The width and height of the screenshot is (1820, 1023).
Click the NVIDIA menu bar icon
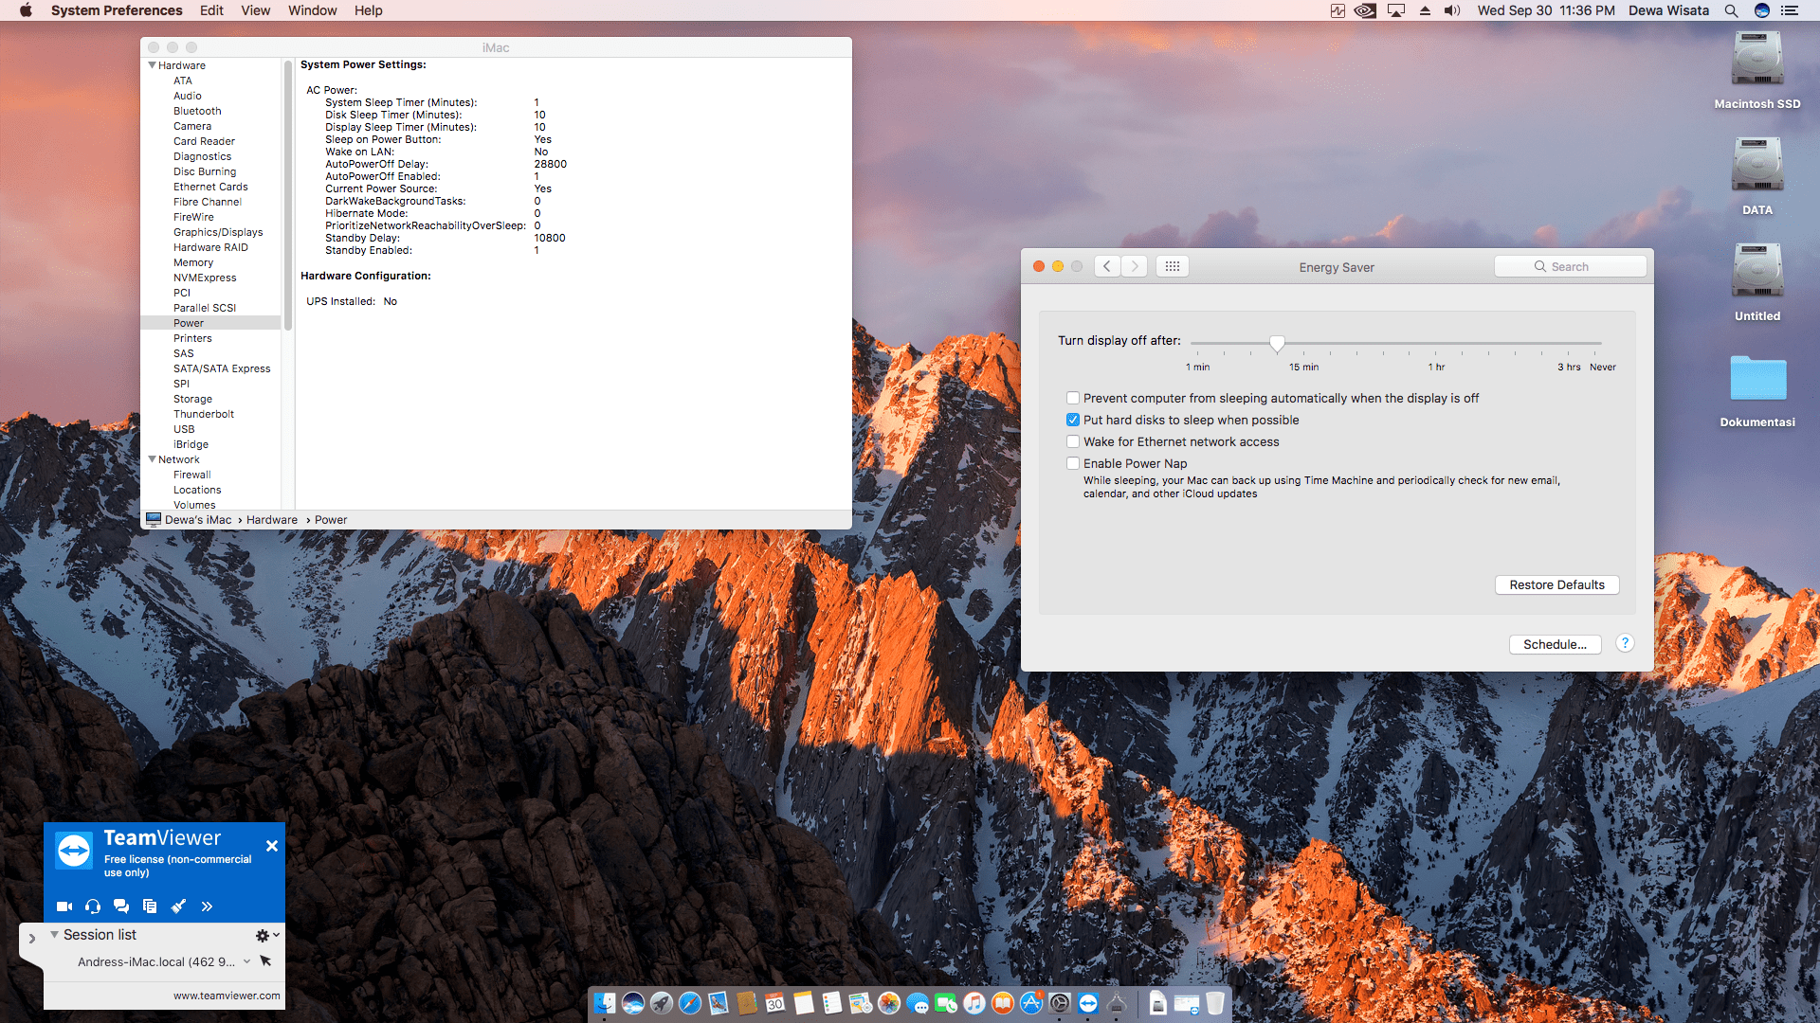pyautogui.click(x=1365, y=10)
